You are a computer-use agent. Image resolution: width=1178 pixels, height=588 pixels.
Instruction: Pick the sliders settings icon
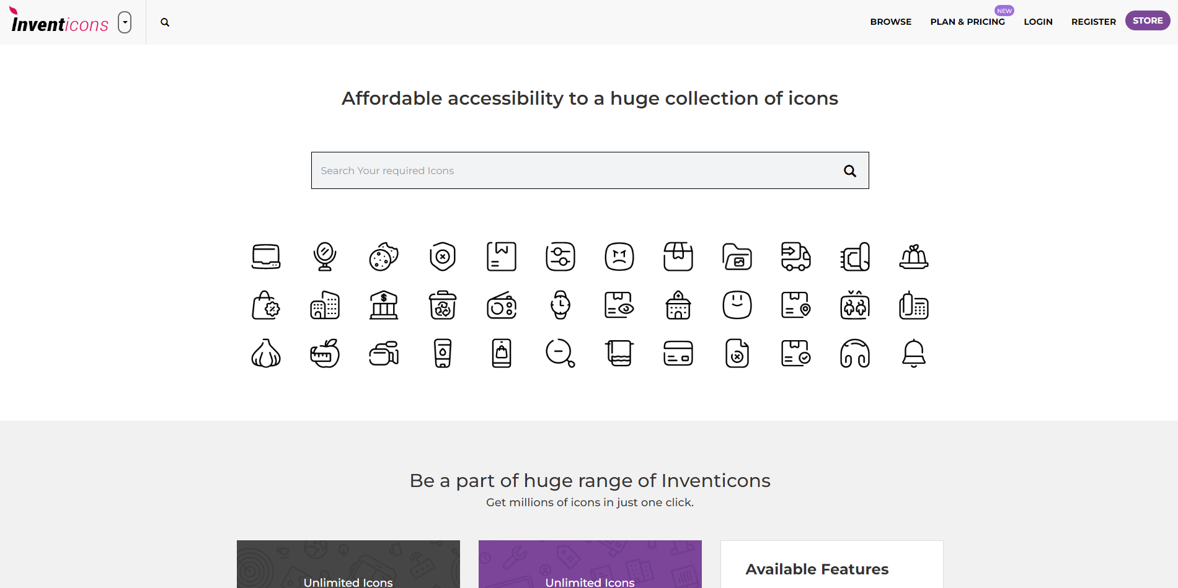560,257
